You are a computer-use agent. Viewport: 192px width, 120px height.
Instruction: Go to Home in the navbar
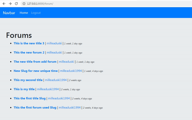(24, 13)
